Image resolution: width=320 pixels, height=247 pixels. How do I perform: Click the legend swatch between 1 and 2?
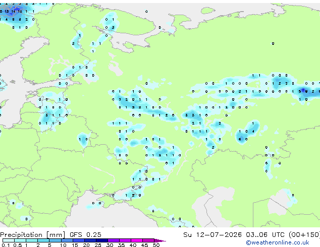coord(32,240)
